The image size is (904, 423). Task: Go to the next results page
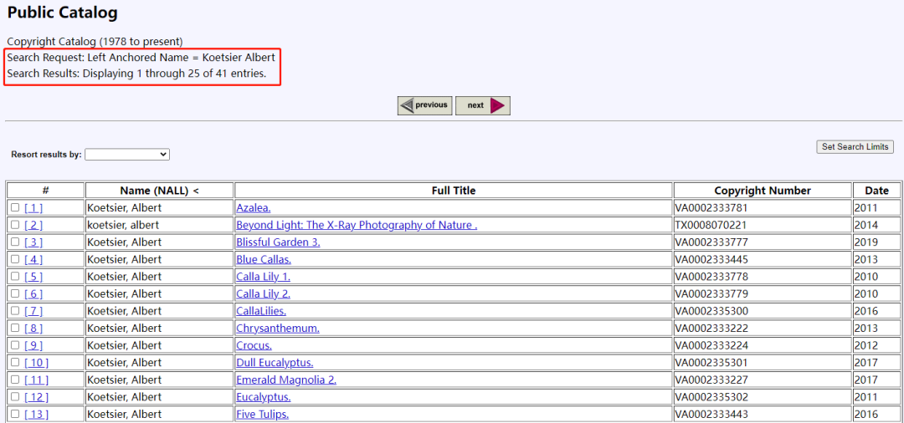pyautogui.click(x=483, y=105)
